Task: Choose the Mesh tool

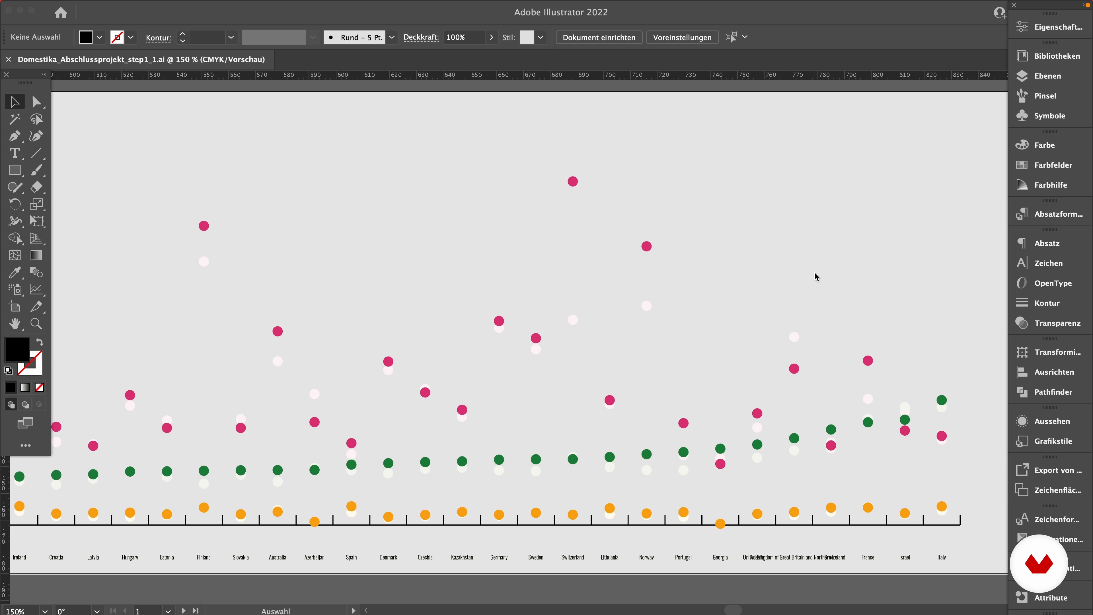Action: [15, 255]
